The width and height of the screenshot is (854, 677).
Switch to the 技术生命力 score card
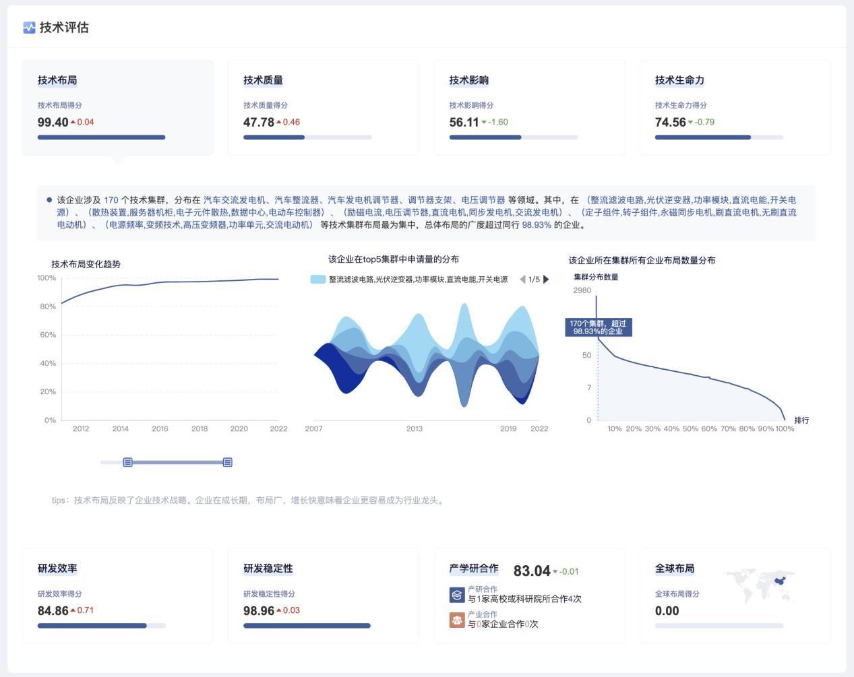click(x=735, y=108)
